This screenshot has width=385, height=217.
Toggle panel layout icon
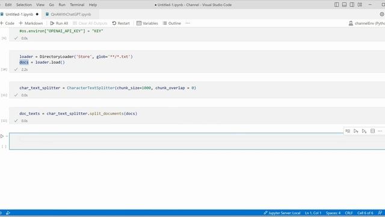(x=344, y=5)
